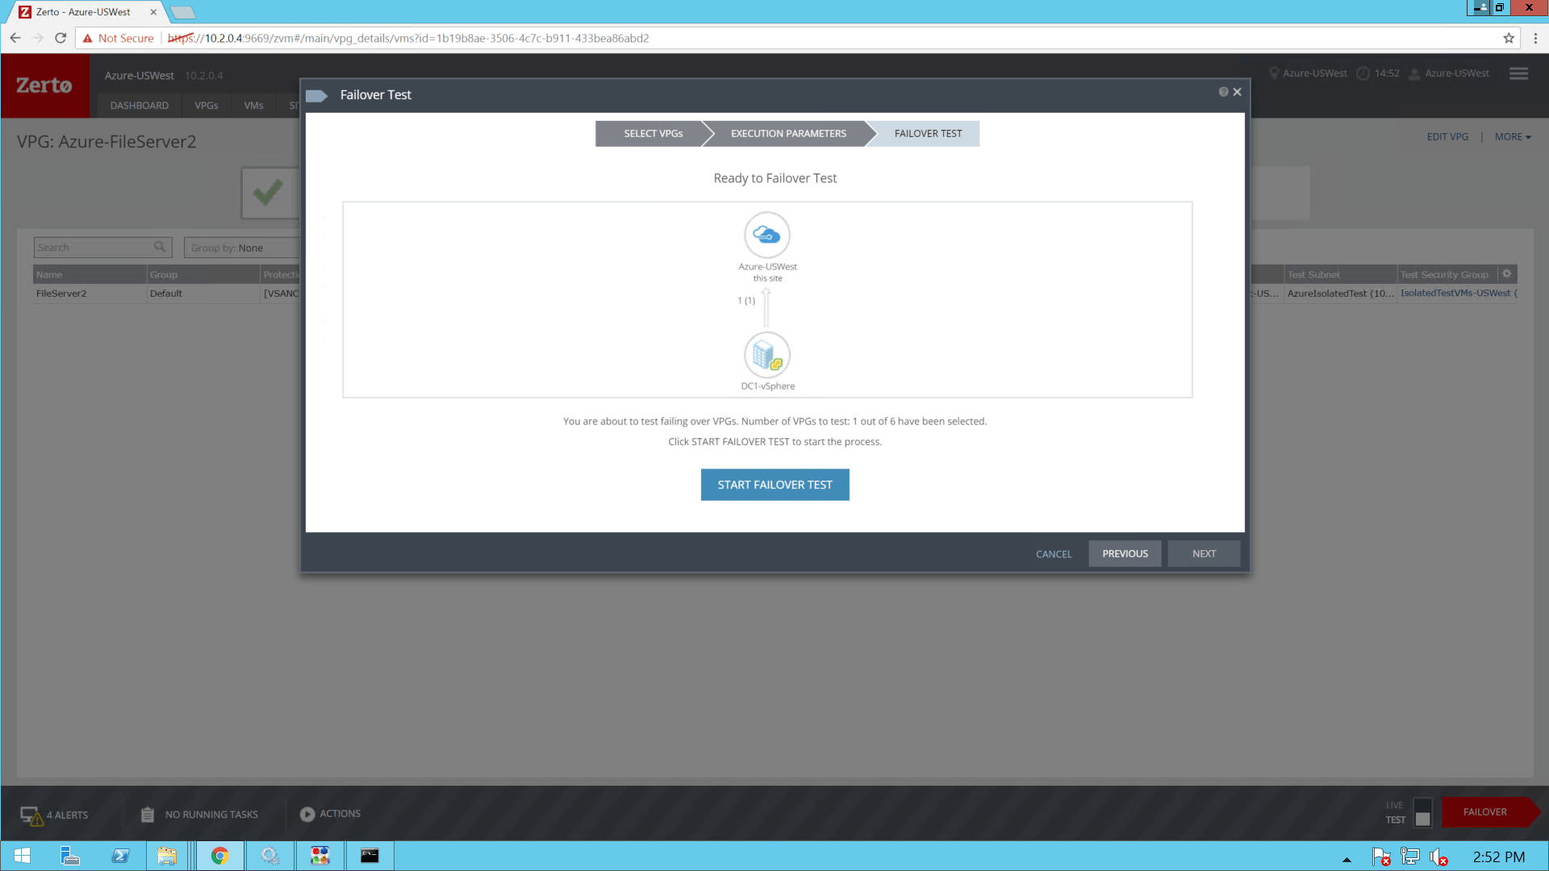Open the Actions icon in status bar
The image size is (1549, 871).
pos(307,814)
